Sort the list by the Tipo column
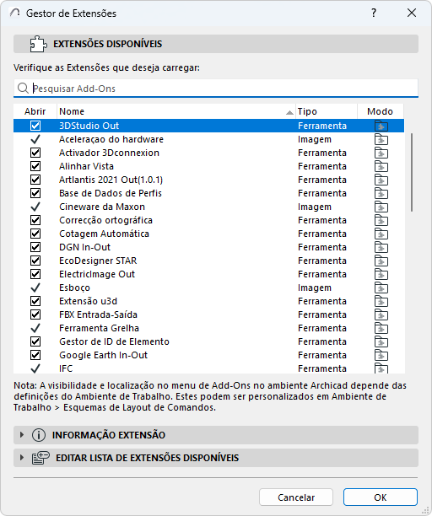 pyautogui.click(x=327, y=111)
